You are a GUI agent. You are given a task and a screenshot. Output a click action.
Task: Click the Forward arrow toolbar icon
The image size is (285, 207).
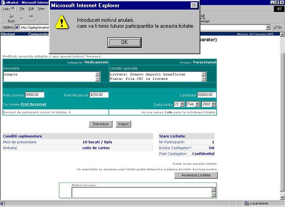(x=31, y=16)
